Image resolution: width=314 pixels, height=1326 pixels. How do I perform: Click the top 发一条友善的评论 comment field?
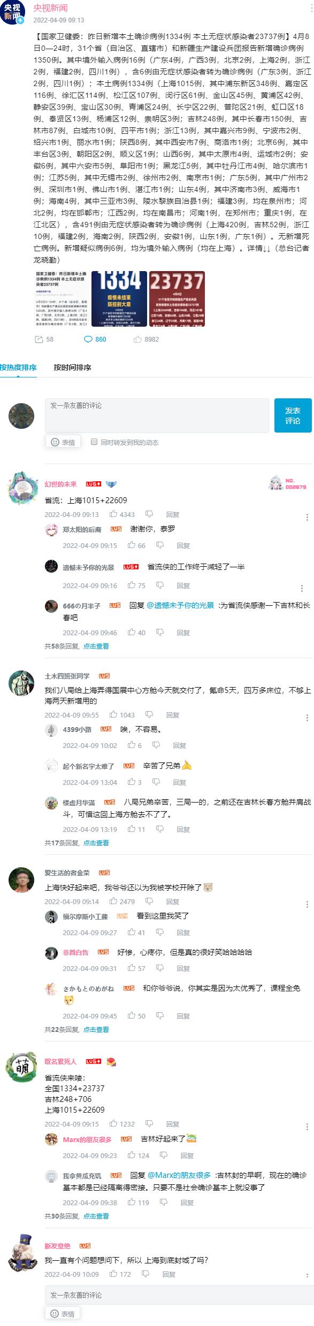[x=157, y=415]
